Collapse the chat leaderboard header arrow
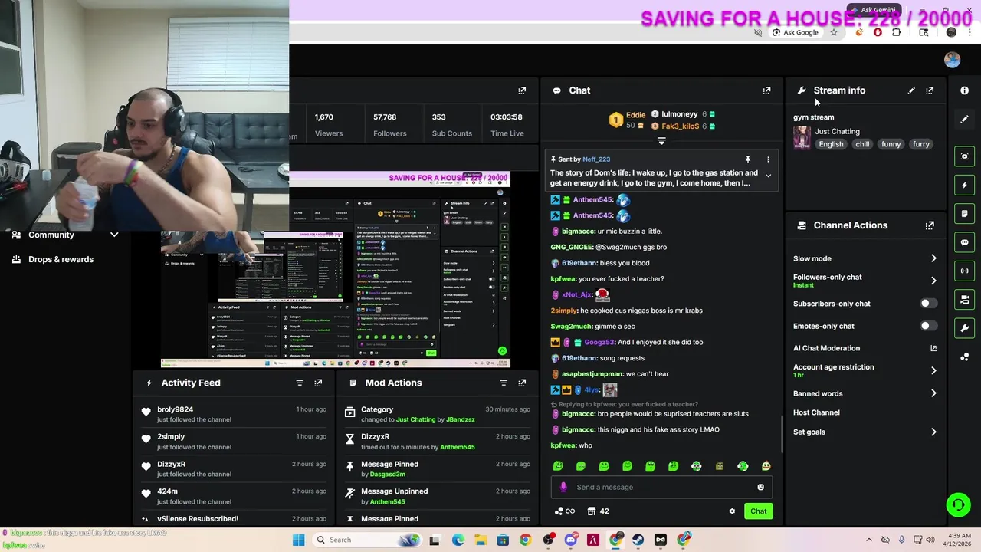This screenshot has width=981, height=552. click(x=661, y=141)
